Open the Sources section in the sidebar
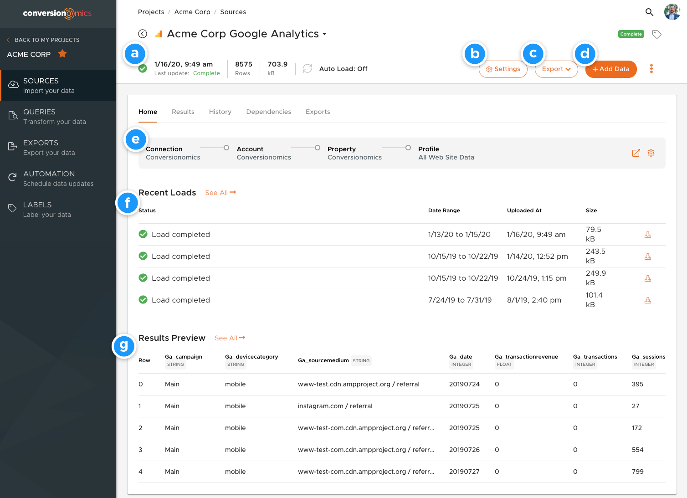Viewport: 687px width, 498px height. (x=13, y=85)
